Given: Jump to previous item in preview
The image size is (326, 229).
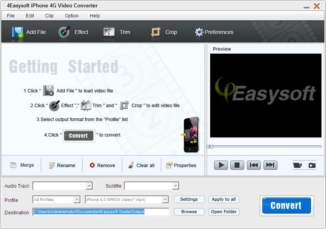Looking at the screenshot, I should pyautogui.click(x=253, y=165).
